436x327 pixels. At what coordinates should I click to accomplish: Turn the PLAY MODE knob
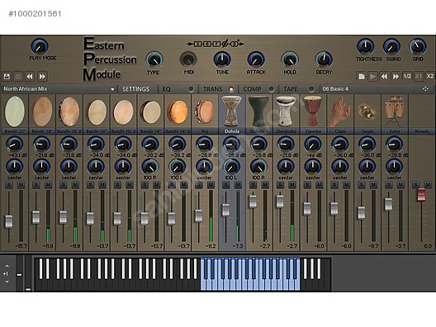[40, 46]
